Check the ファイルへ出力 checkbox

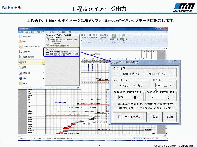(119, 117)
